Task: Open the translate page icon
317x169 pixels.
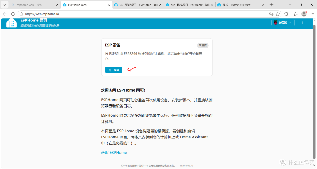Action: (x=271, y=14)
